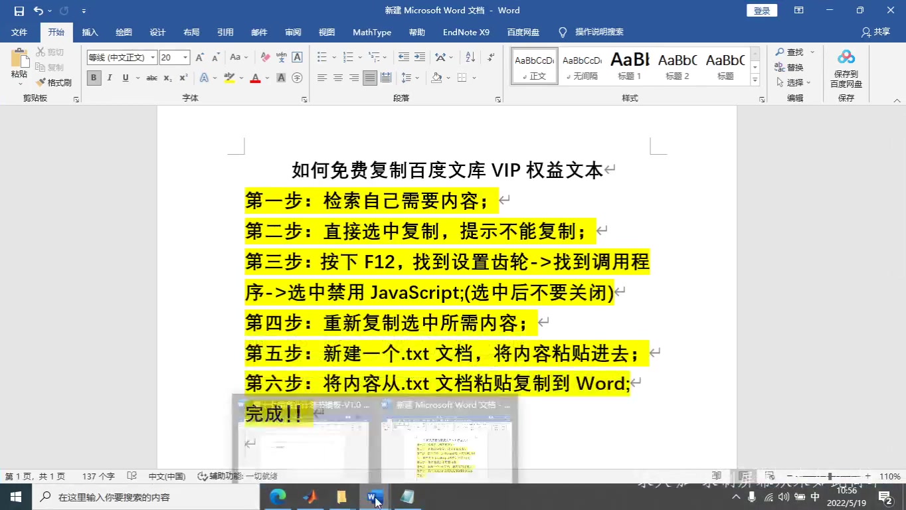Click the 共享 (Share) button
906x510 pixels.
875,32
